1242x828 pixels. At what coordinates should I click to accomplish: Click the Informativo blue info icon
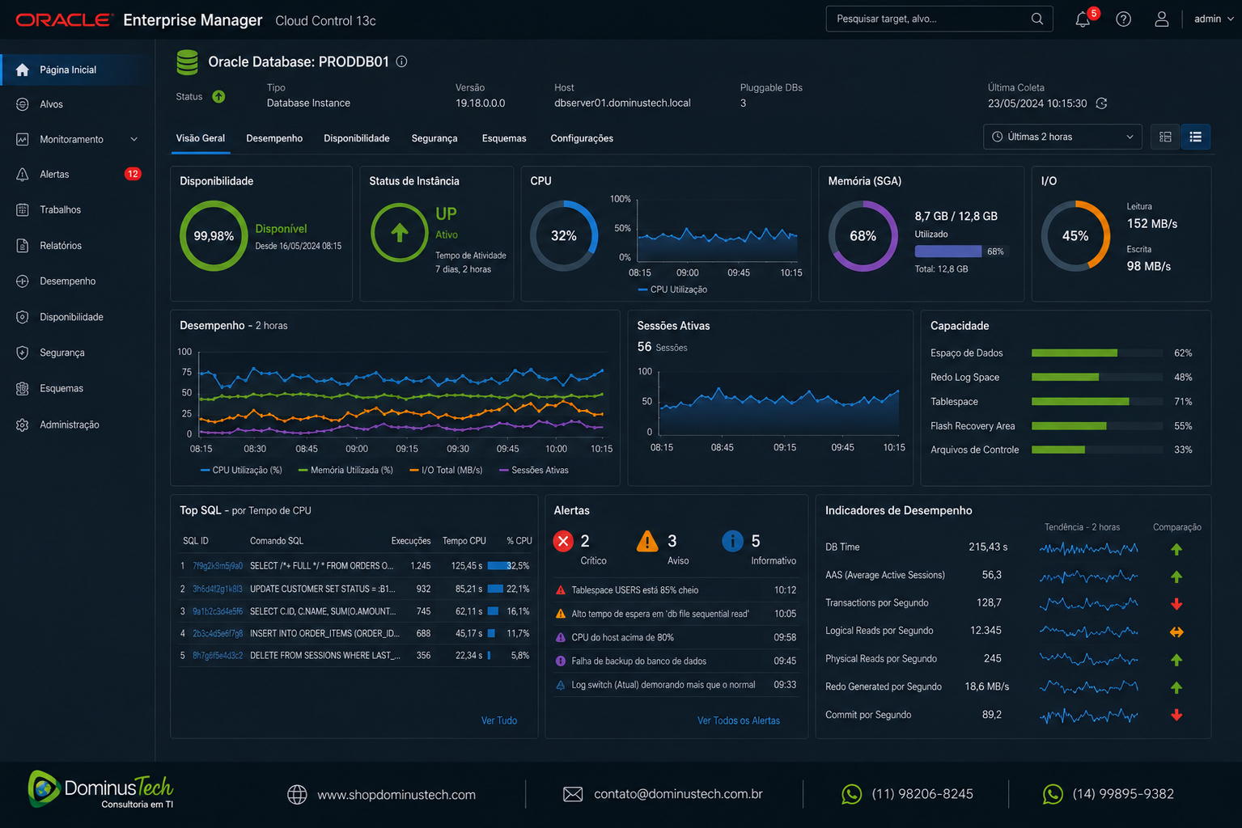[x=732, y=541]
